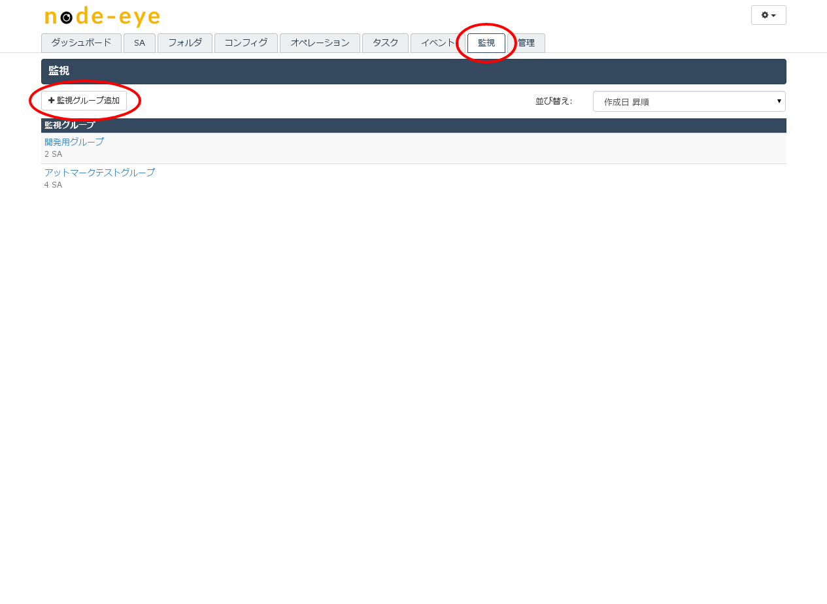Go to the フォルダ tab
This screenshot has height=604, width=827.
tap(185, 42)
